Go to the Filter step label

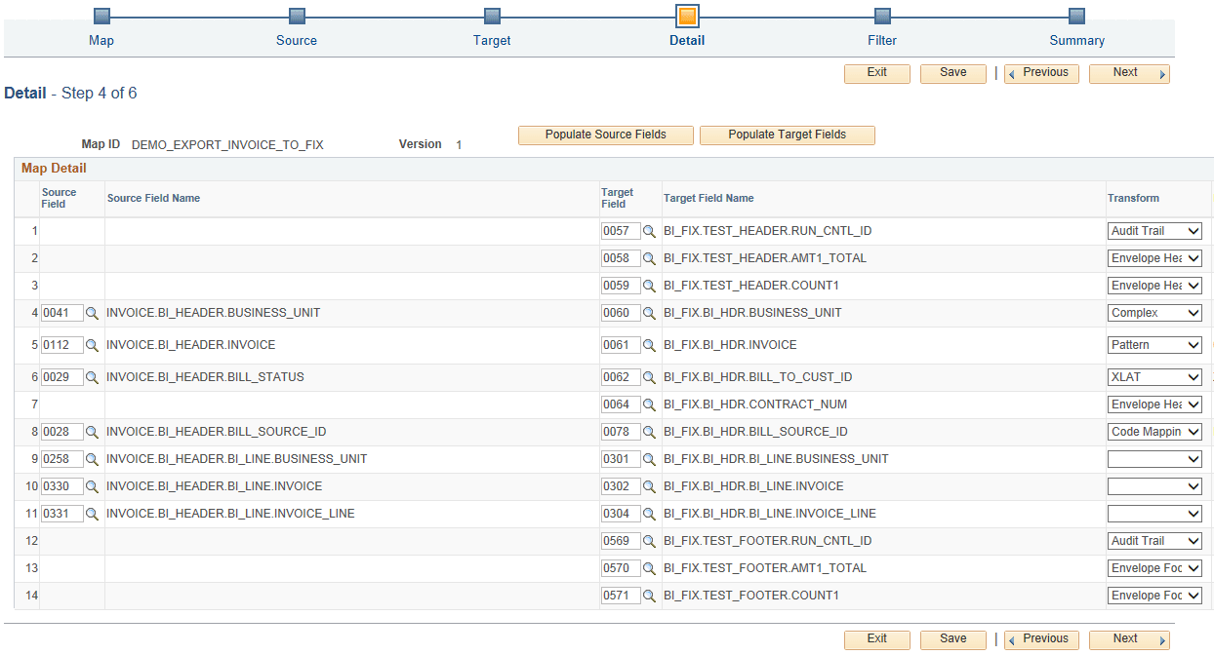[x=882, y=41]
